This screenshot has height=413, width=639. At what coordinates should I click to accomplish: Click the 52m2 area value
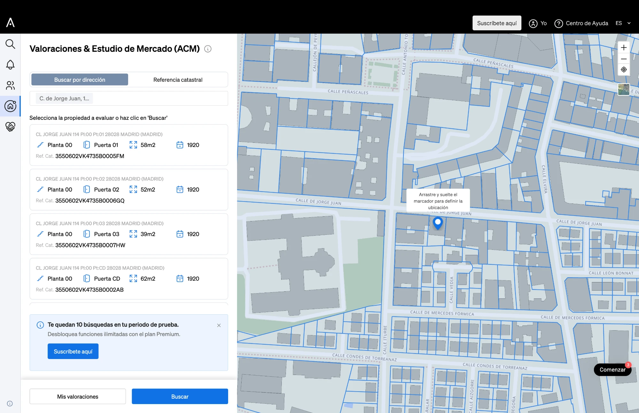point(148,190)
